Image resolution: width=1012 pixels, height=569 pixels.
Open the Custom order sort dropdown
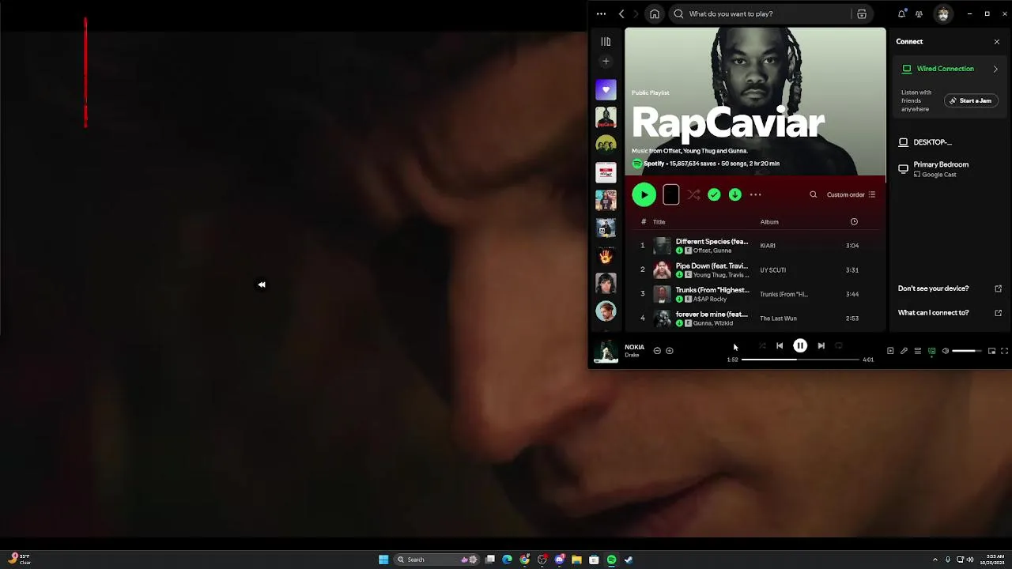pos(851,194)
